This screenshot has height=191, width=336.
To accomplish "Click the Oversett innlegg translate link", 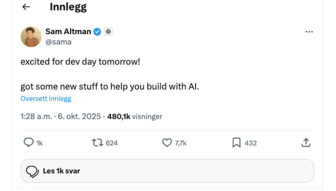I will point(46,99).
